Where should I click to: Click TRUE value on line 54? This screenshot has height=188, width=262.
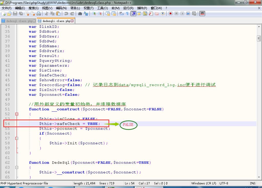[x=92, y=124]
